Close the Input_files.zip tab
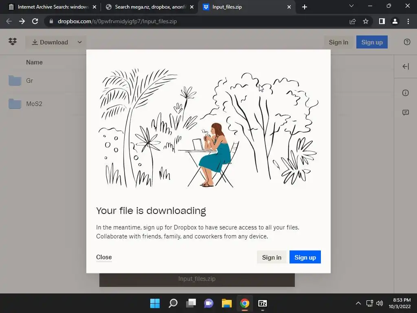 click(x=289, y=7)
